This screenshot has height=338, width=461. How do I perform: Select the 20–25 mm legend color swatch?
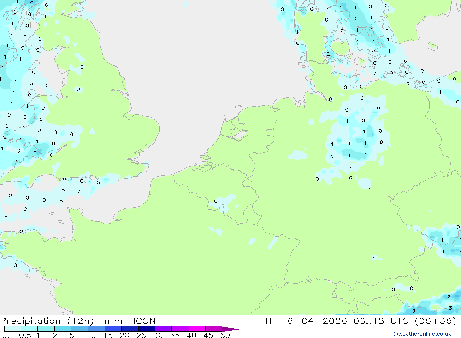pyautogui.click(x=130, y=329)
